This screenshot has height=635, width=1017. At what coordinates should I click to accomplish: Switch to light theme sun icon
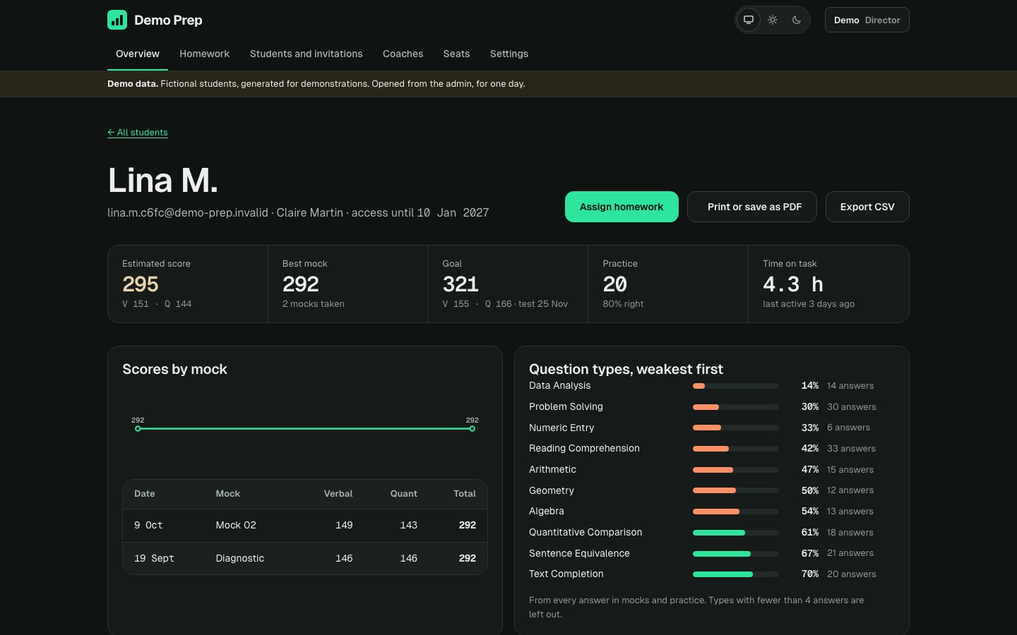[x=773, y=20]
